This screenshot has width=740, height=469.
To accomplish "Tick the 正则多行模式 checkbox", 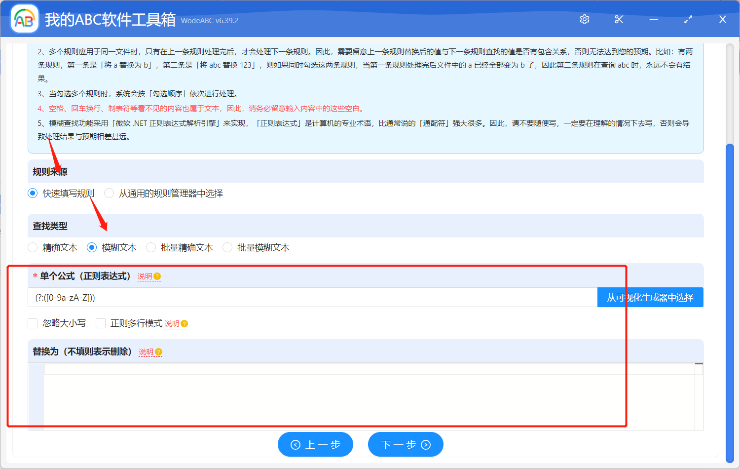I will 101,323.
